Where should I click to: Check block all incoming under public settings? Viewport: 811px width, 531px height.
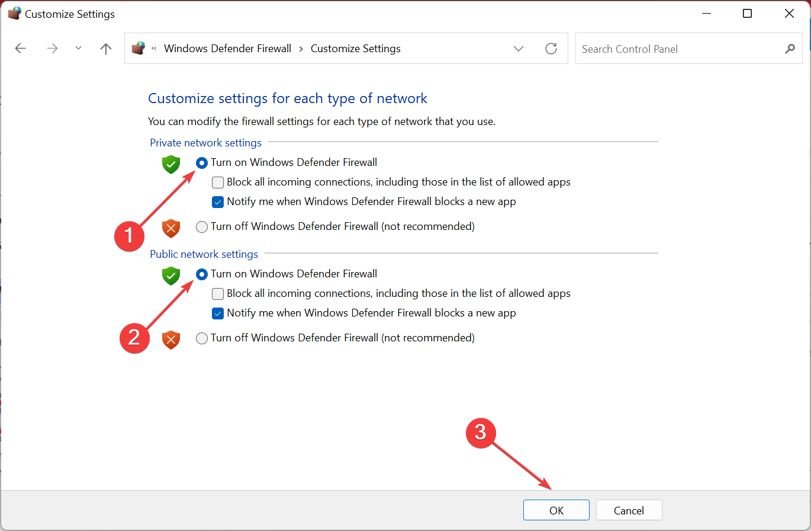[218, 293]
